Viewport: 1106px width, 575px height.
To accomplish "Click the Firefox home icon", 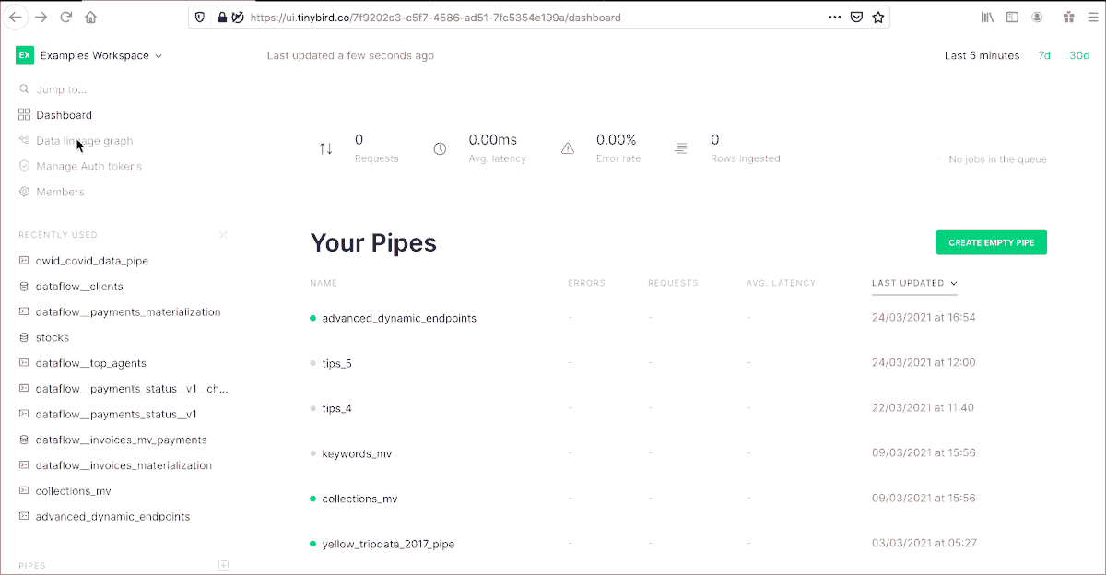I will (x=90, y=17).
